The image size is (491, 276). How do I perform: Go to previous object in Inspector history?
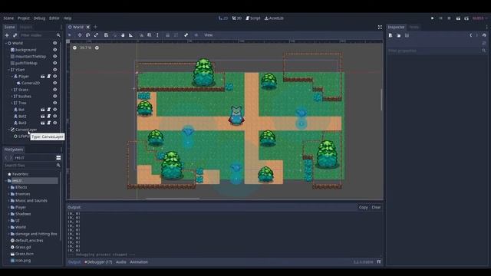click(x=470, y=35)
